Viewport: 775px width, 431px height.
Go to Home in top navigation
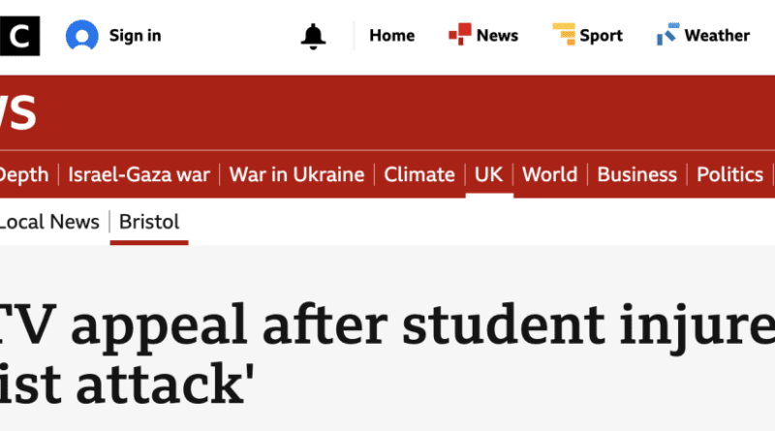click(391, 36)
